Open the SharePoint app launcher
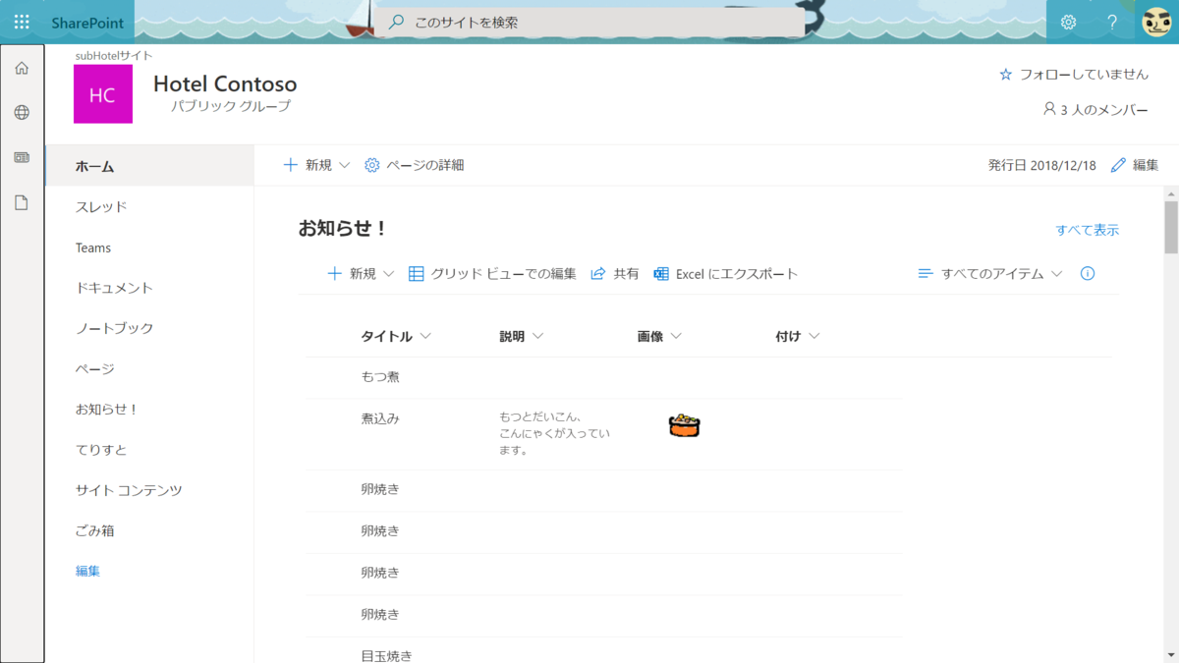This screenshot has width=1179, height=663. [x=21, y=22]
